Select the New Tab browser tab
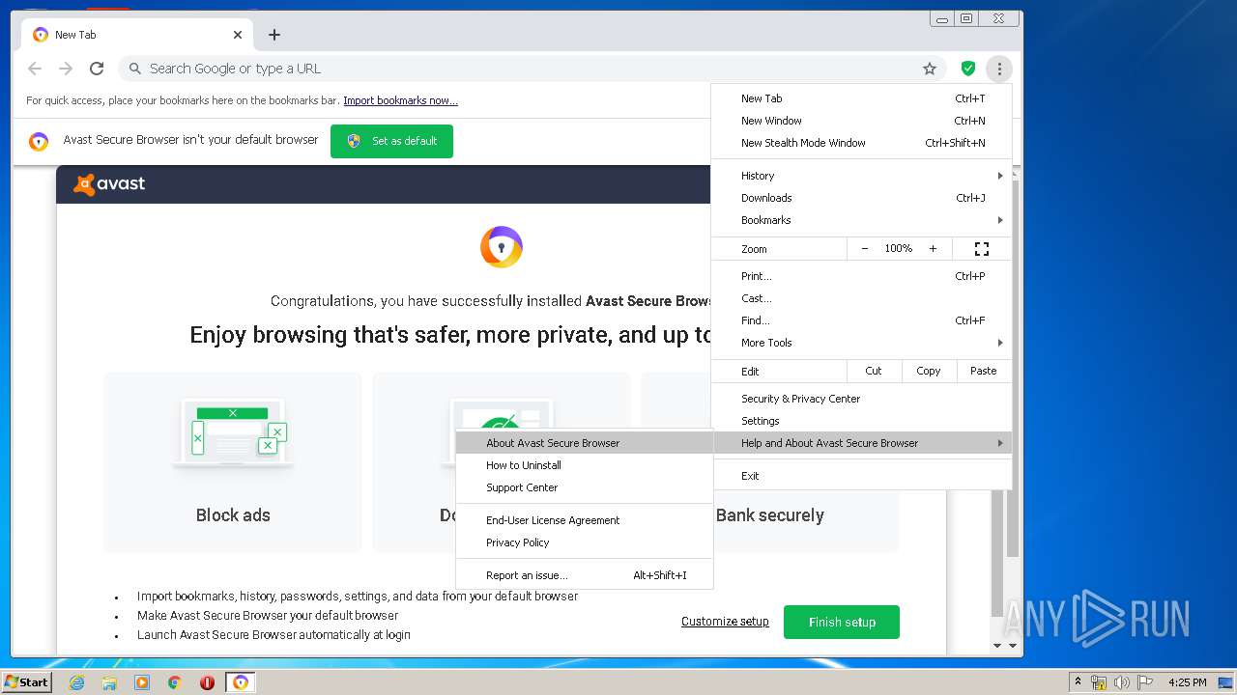Image resolution: width=1237 pixels, height=695 pixels. pyautogui.click(x=135, y=35)
